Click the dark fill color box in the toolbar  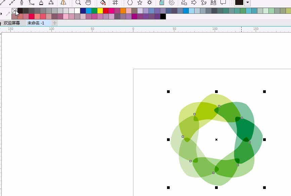(x=239, y=2)
